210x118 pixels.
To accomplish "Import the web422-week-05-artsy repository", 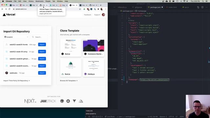I will click(42, 52).
